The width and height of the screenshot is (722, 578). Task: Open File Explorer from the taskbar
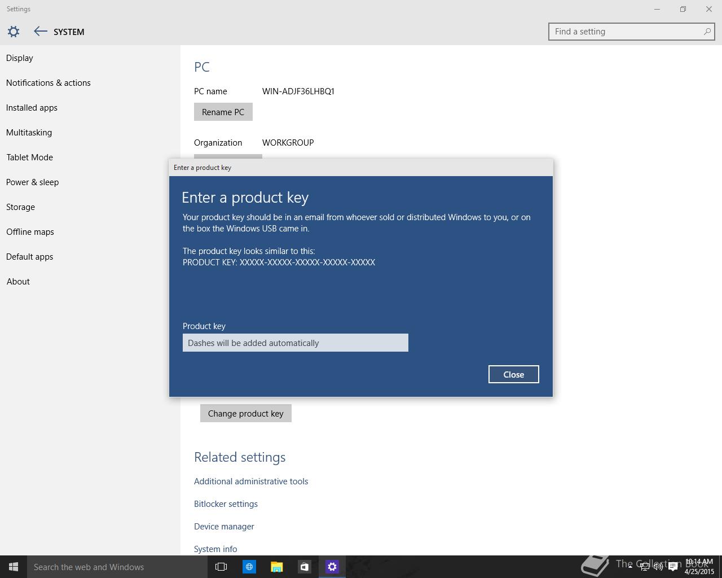(276, 567)
